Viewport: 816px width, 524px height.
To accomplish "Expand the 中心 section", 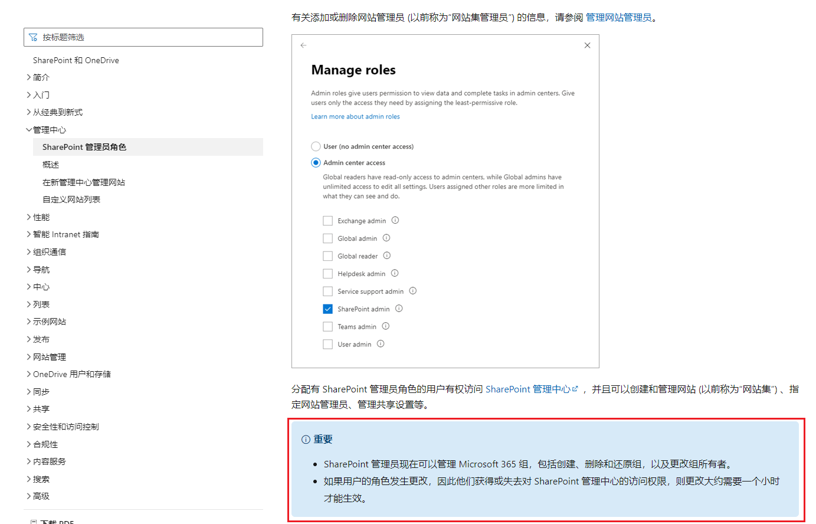I will pyautogui.click(x=38, y=287).
